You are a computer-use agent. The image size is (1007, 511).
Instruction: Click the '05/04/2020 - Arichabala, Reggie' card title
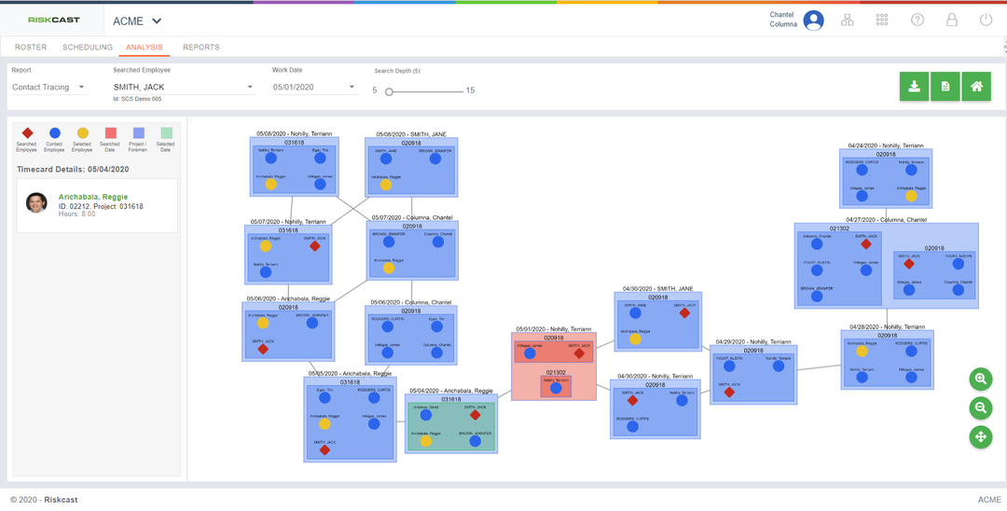[x=452, y=391]
